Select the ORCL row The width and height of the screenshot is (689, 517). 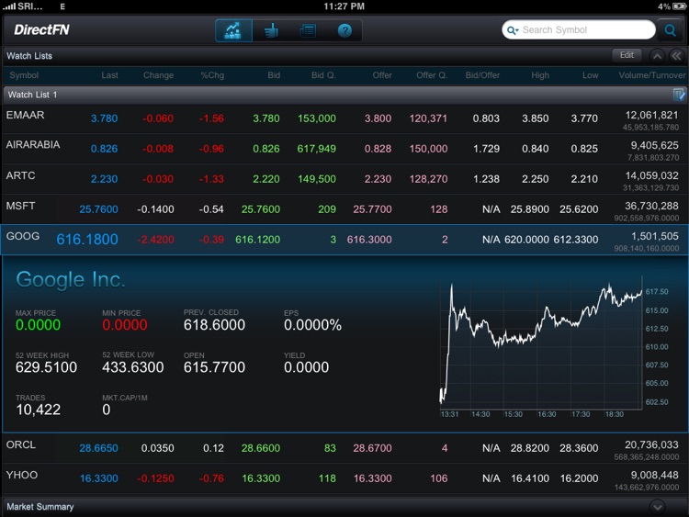pyautogui.click(x=344, y=448)
